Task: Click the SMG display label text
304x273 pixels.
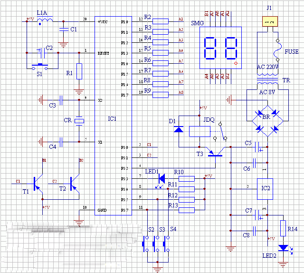Action: click(x=198, y=23)
